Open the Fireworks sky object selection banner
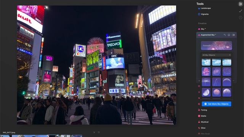 pyautogui.click(x=217, y=46)
